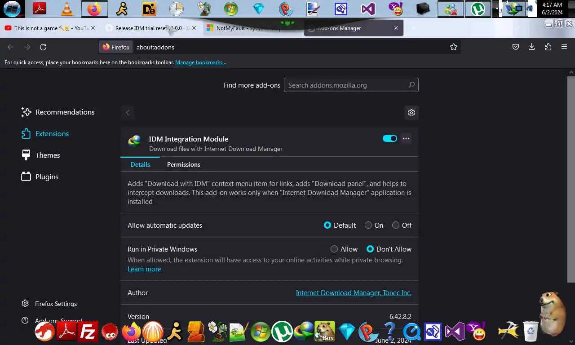Screen dimensions: 575x345
Task: Open the Firefox downloads panel
Action: pyautogui.click(x=532, y=47)
